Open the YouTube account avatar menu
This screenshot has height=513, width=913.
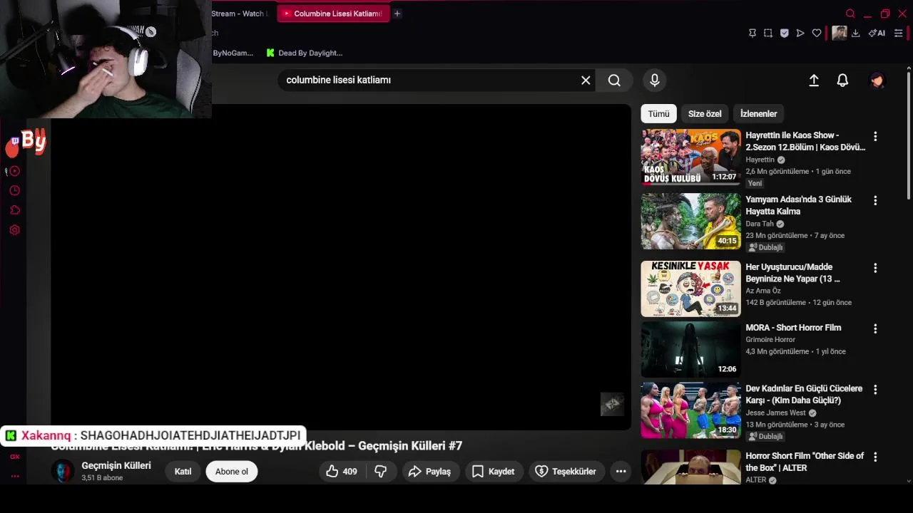[x=877, y=81]
